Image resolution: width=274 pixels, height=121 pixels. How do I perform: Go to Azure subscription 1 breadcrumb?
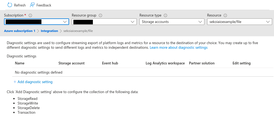19,31
